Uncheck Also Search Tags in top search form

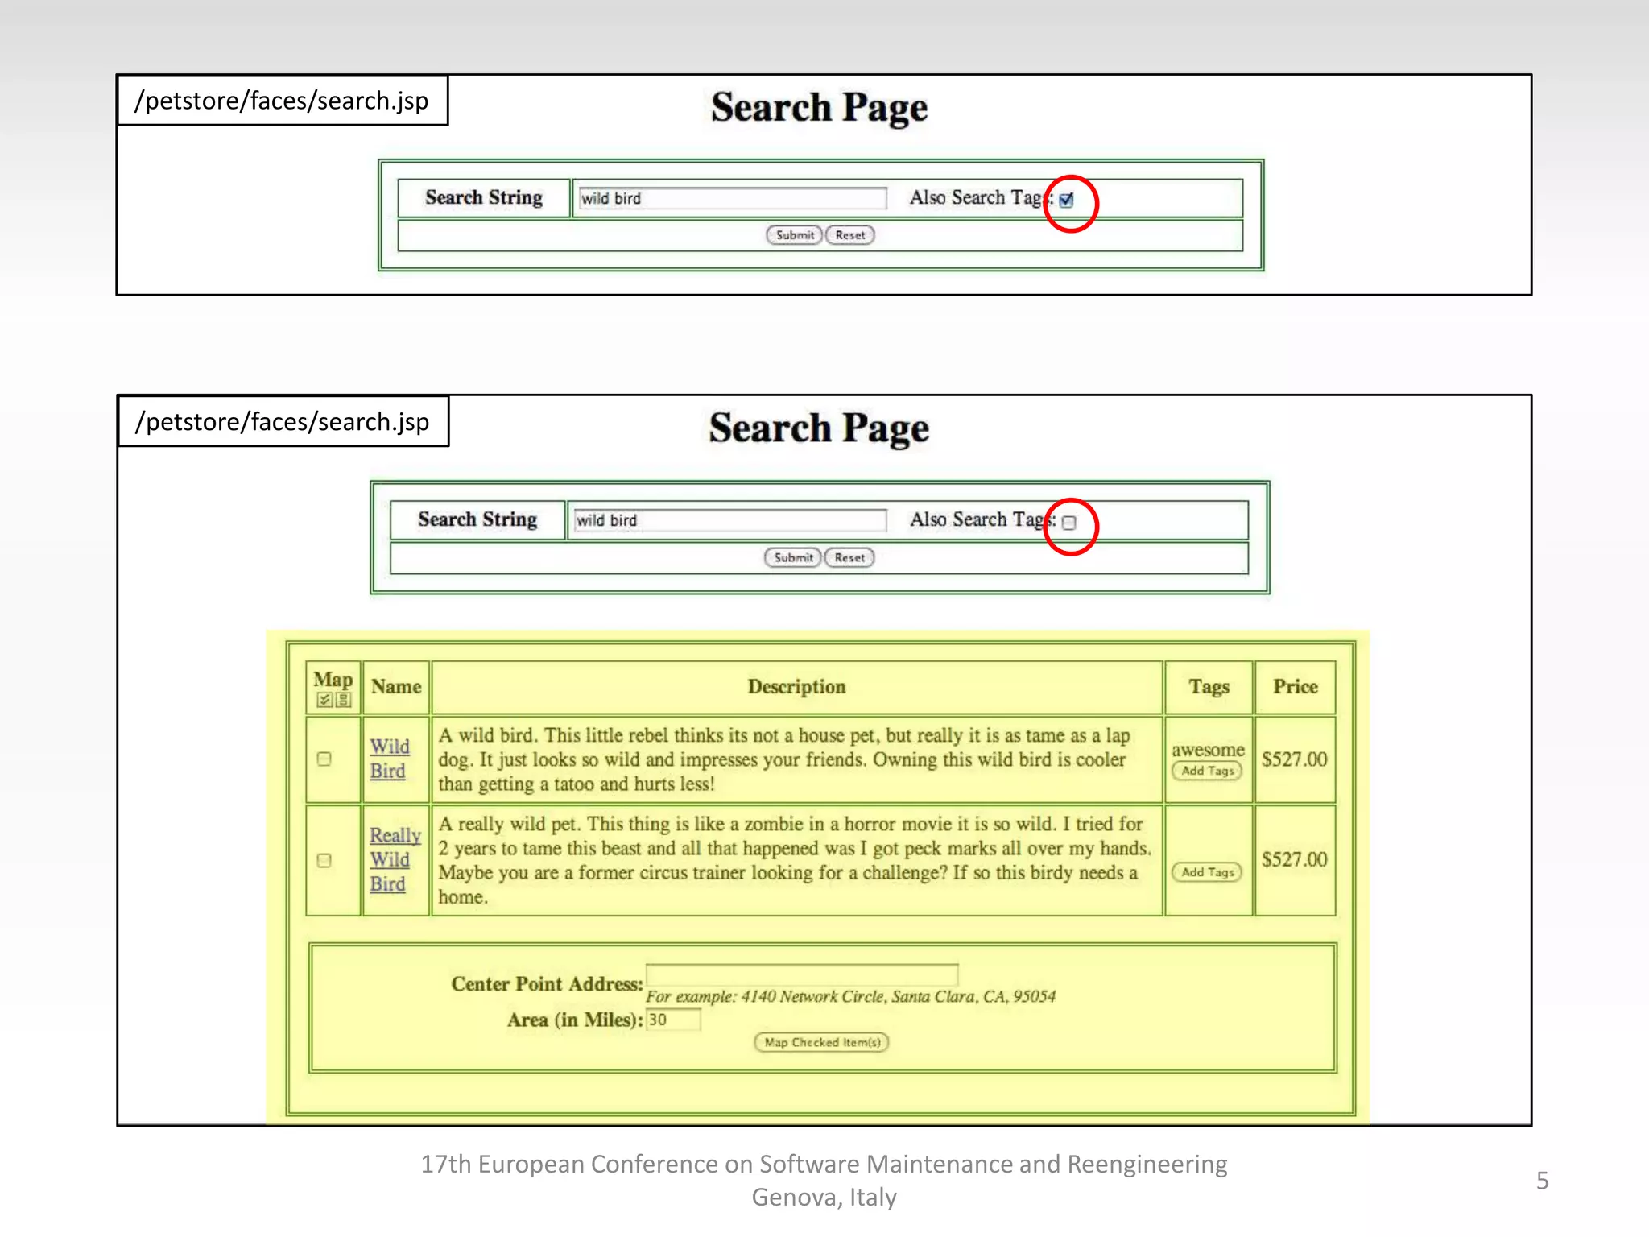1067,201
